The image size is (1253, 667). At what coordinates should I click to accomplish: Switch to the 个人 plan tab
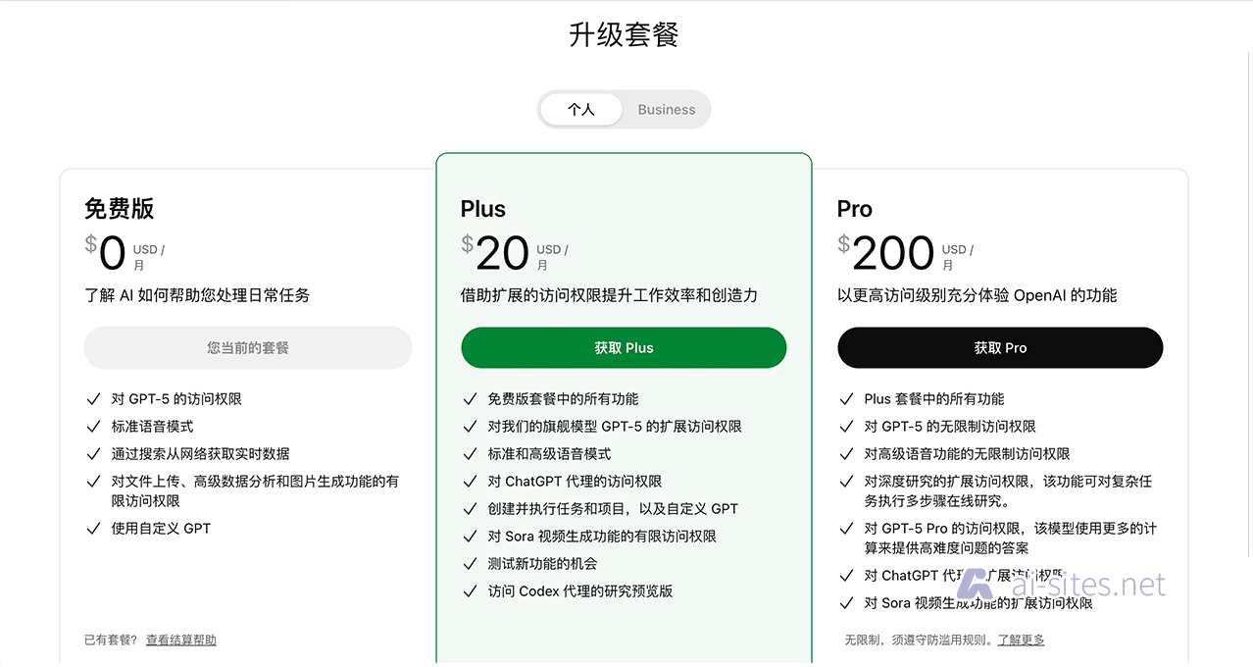pos(581,110)
